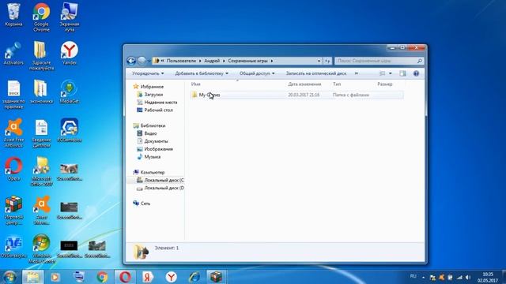Click the Андрей breadcrumb segment
Image resolution: width=506 pixels, height=284 pixels.
tap(212, 61)
